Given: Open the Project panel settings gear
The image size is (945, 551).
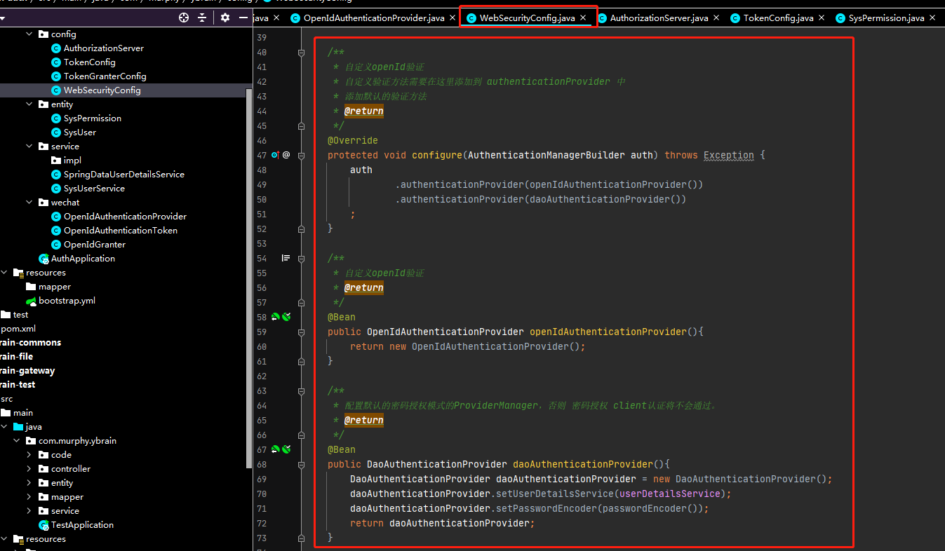Looking at the screenshot, I should tap(224, 18).
